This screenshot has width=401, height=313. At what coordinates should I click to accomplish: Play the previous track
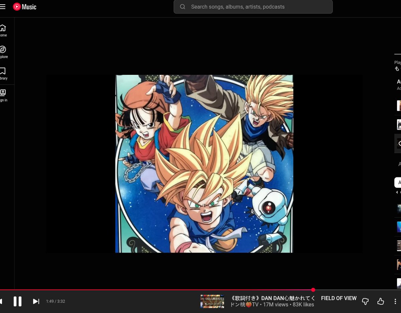(1, 301)
